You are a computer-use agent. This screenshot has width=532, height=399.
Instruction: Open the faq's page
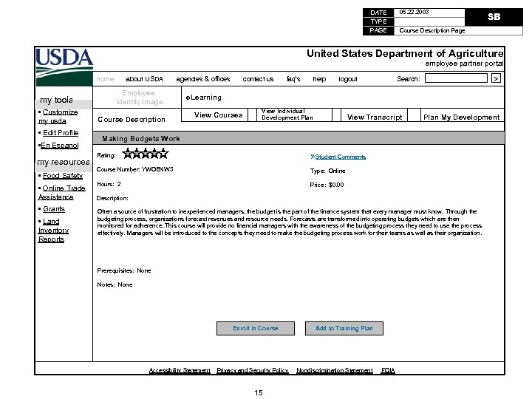(x=293, y=79)
